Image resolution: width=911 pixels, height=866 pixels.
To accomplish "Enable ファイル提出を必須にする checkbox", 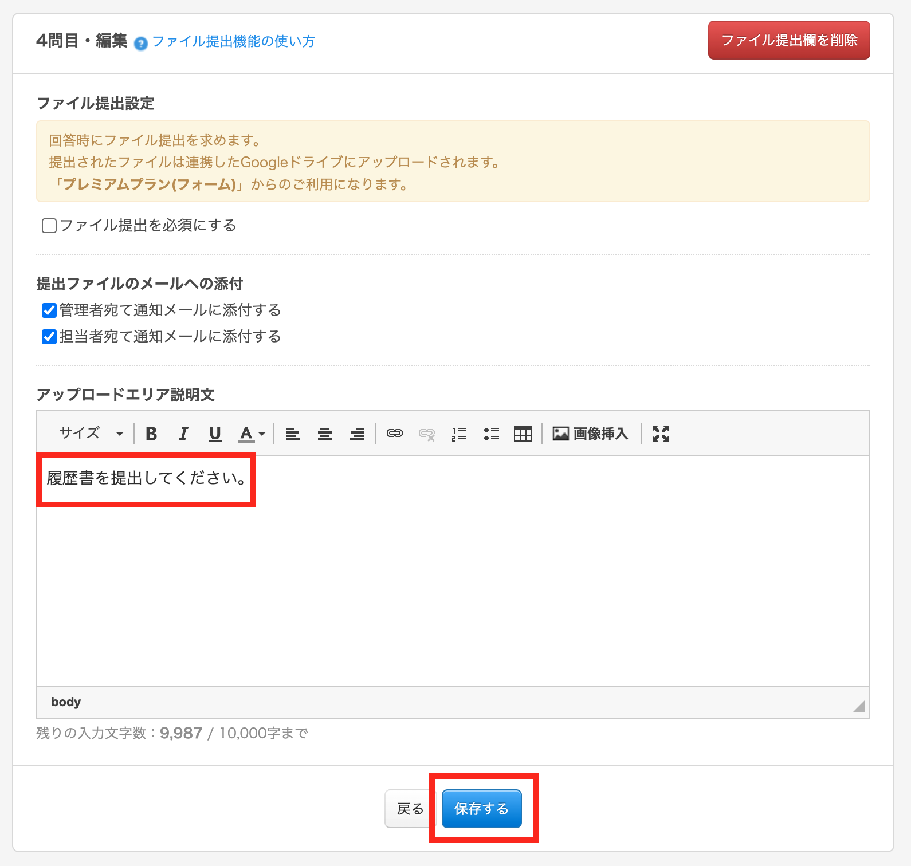I will pos(49,226).
